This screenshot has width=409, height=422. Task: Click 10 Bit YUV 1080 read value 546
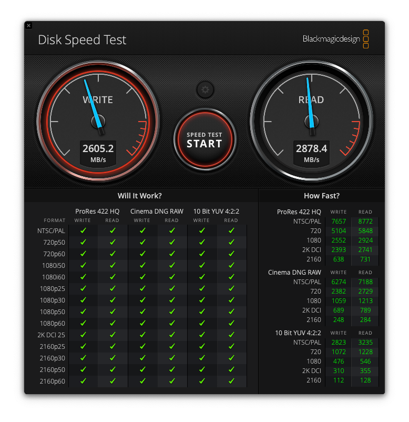coord(365,361)
